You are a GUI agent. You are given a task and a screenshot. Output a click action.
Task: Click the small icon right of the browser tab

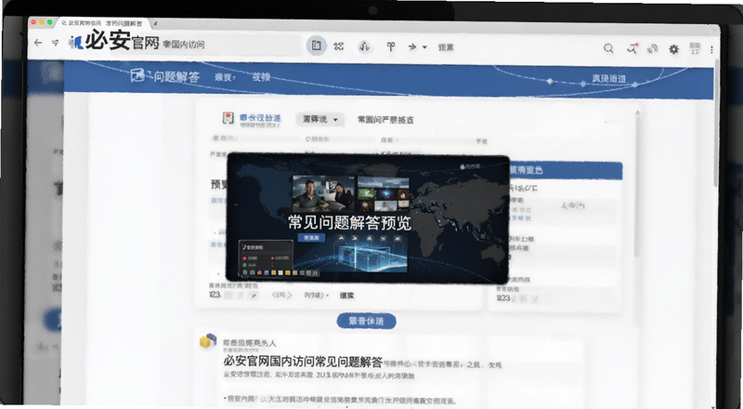click(x=156, y=23)
